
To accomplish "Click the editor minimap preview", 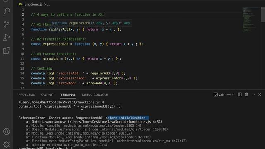I will pyautogui.click(x=250, y=19).
